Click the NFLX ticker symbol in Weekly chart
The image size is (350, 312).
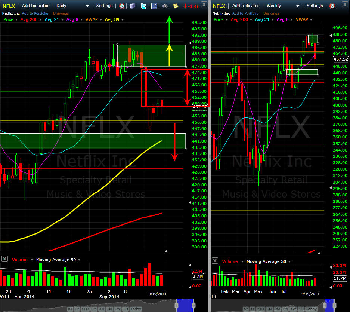[219, 6]
